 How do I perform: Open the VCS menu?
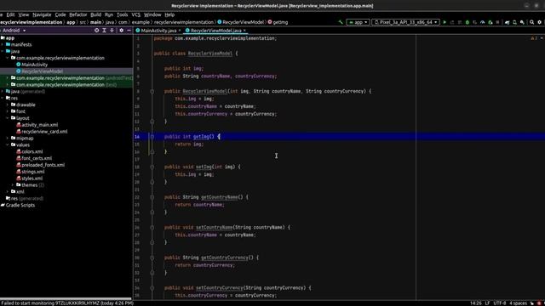[136, 14]
